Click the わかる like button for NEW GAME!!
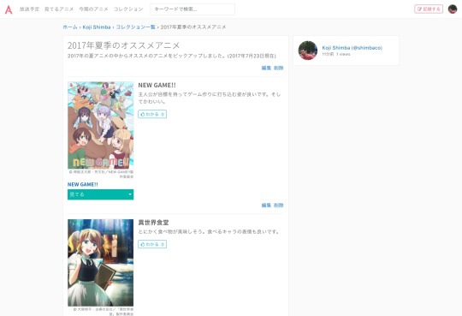This screenshot has height=316, width=462. 152,114
